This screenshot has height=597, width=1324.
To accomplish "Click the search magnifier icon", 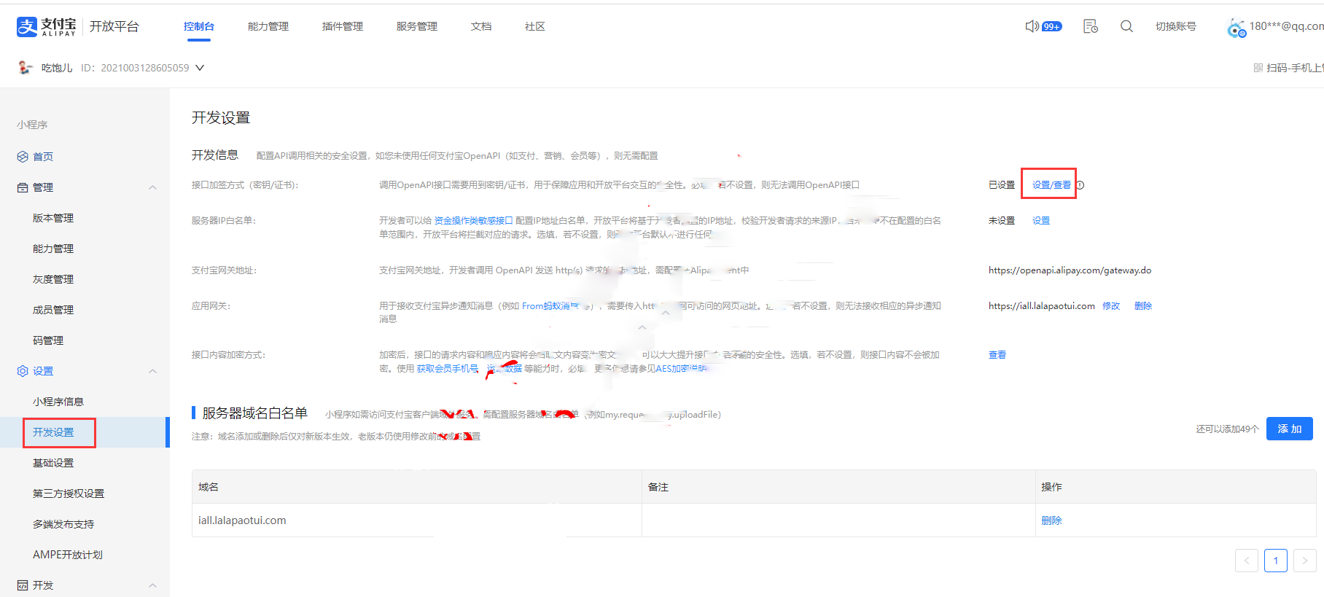I will click(1126, 26).
